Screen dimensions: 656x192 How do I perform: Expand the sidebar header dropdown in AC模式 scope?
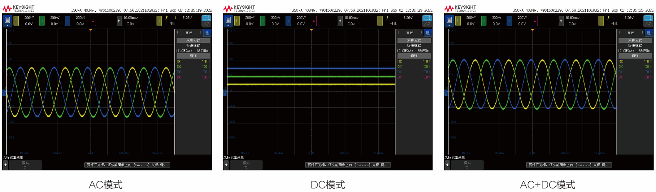coord(189,32)
